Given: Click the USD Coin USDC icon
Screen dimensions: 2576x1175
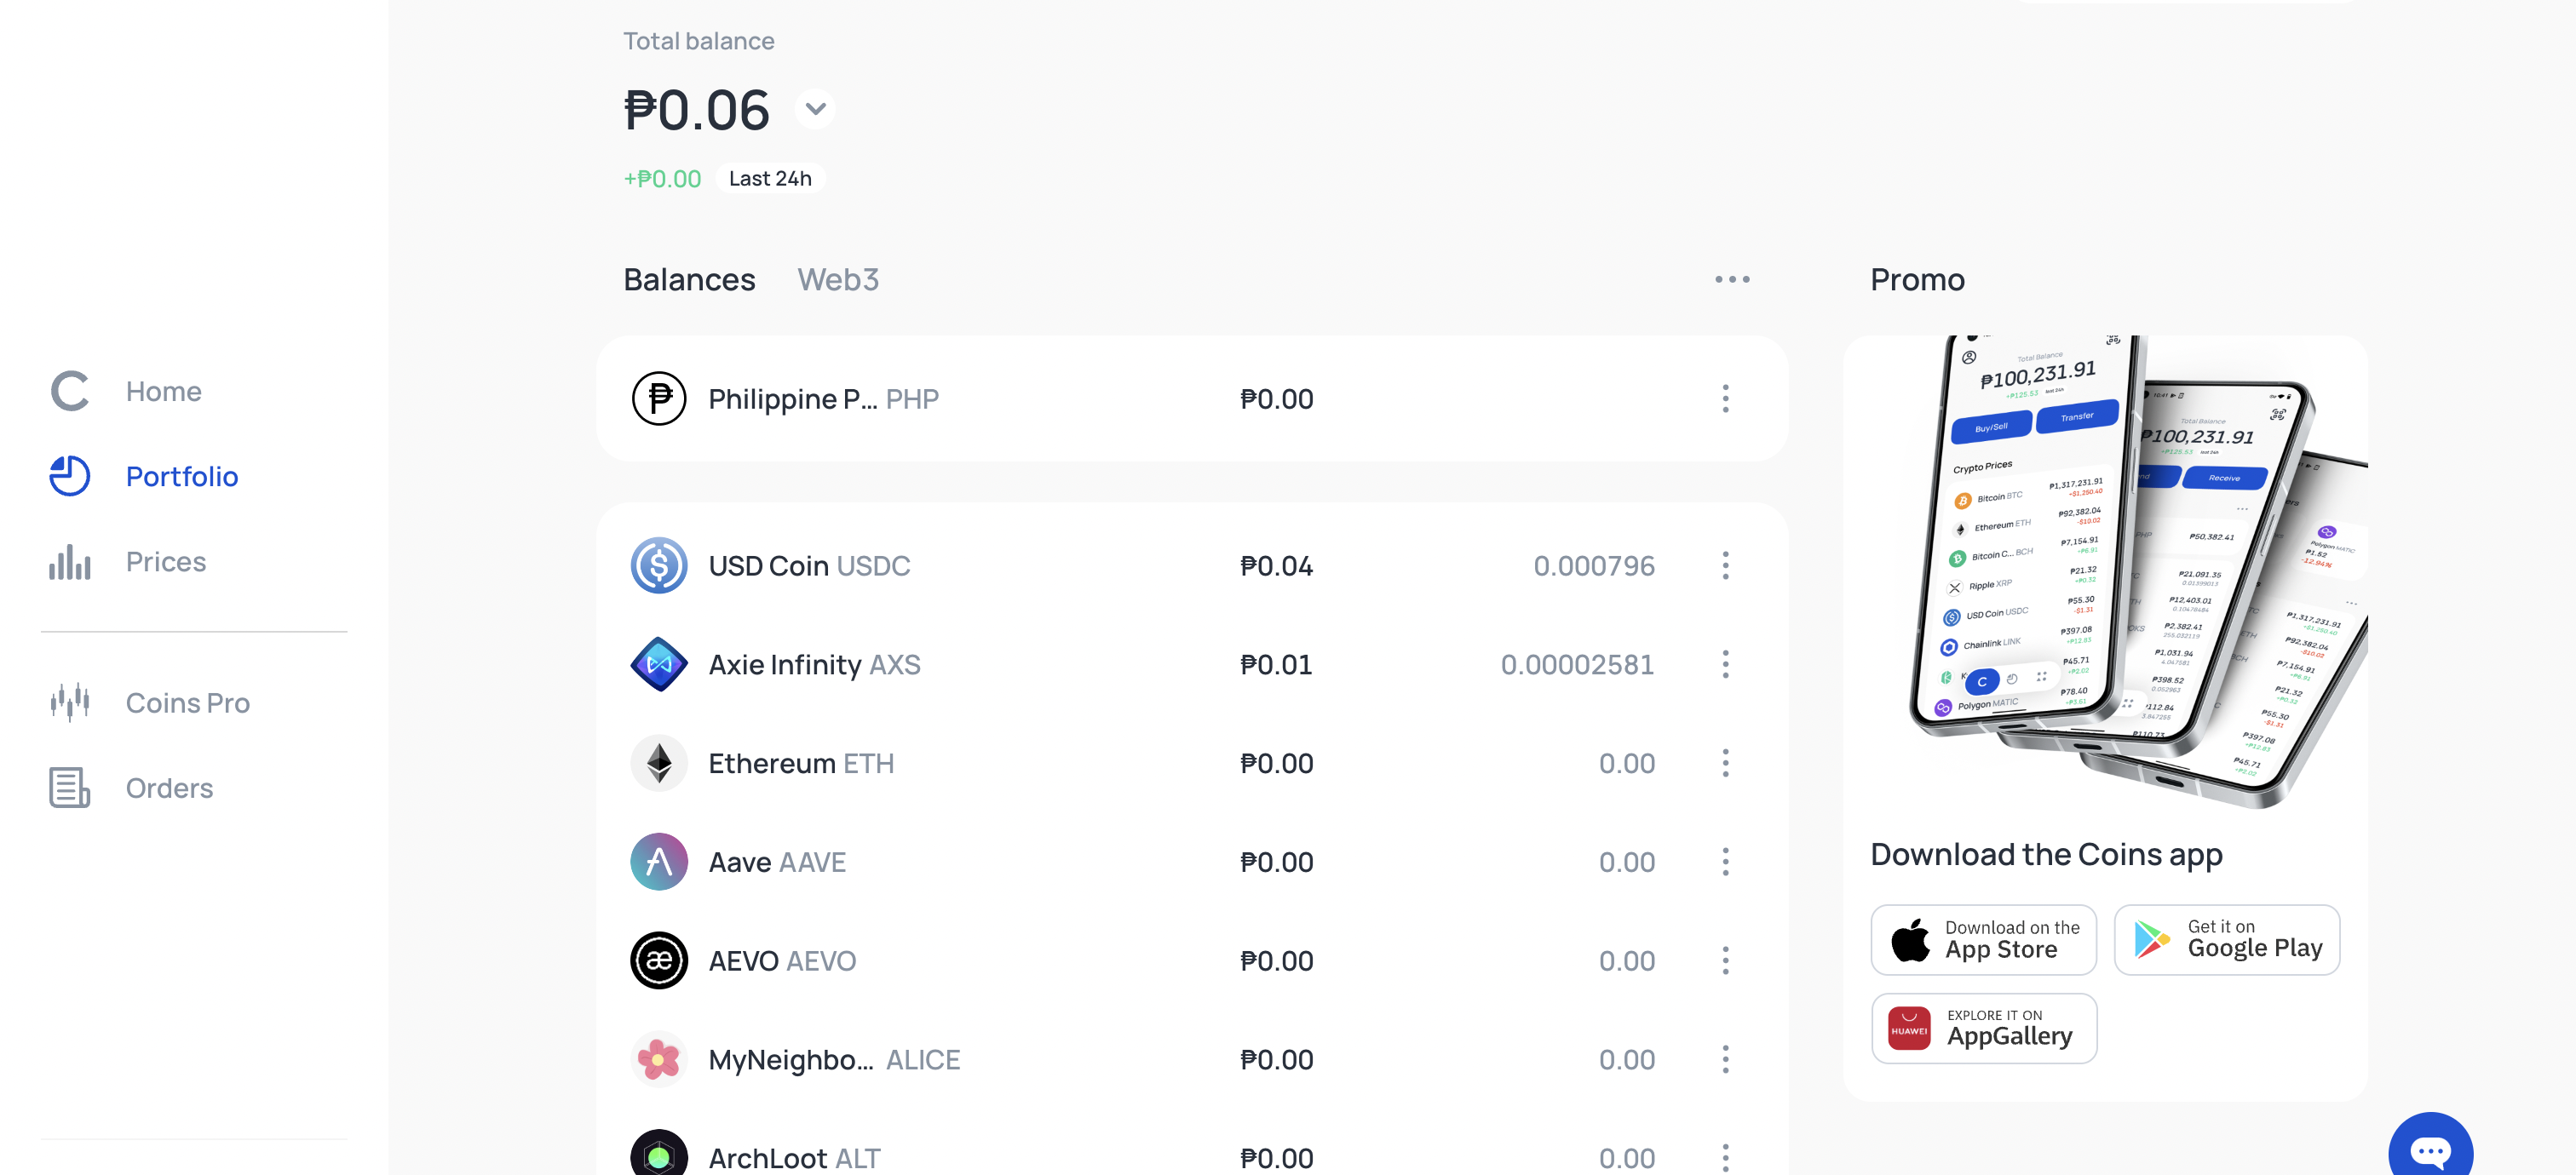Looking at the screenshot, I should (659, 565).
